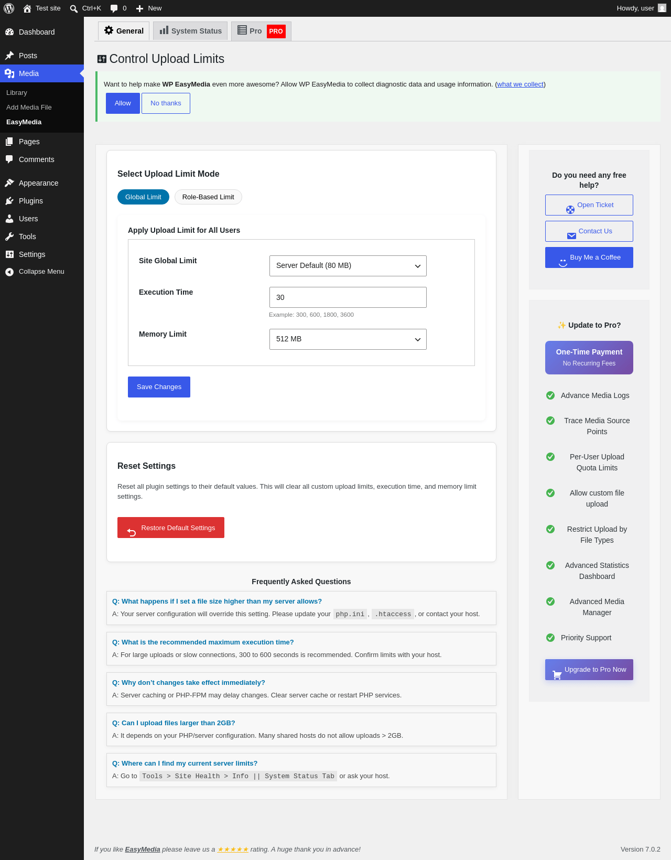Click FAQ question about current server limits
The image size is (671, 860).
pyautogui.click(x=185, y=764)
